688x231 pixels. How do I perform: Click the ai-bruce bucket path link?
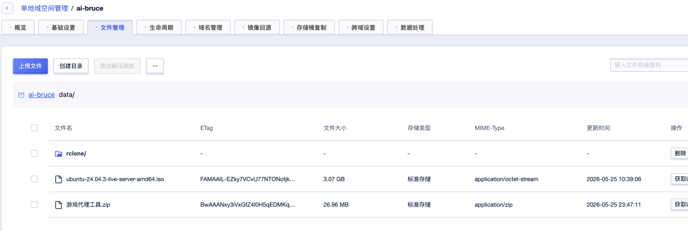tap(41, 95)
